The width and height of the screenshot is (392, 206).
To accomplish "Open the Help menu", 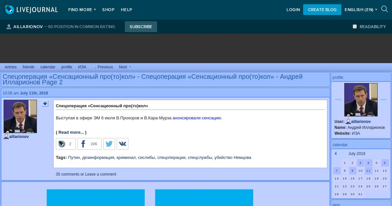I will pyautogui.click(x=126, y=10).
